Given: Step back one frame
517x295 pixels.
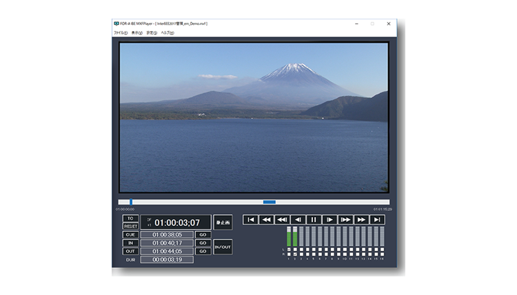Looking at the screenshot, I should [x=298, y=220].
